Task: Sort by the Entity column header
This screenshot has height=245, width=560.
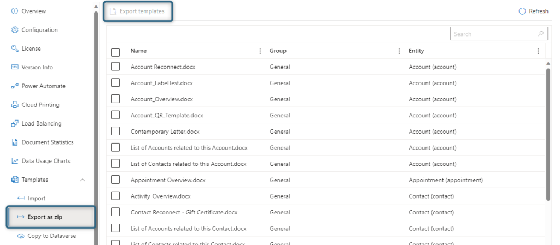Action: (x=416, y=51)
